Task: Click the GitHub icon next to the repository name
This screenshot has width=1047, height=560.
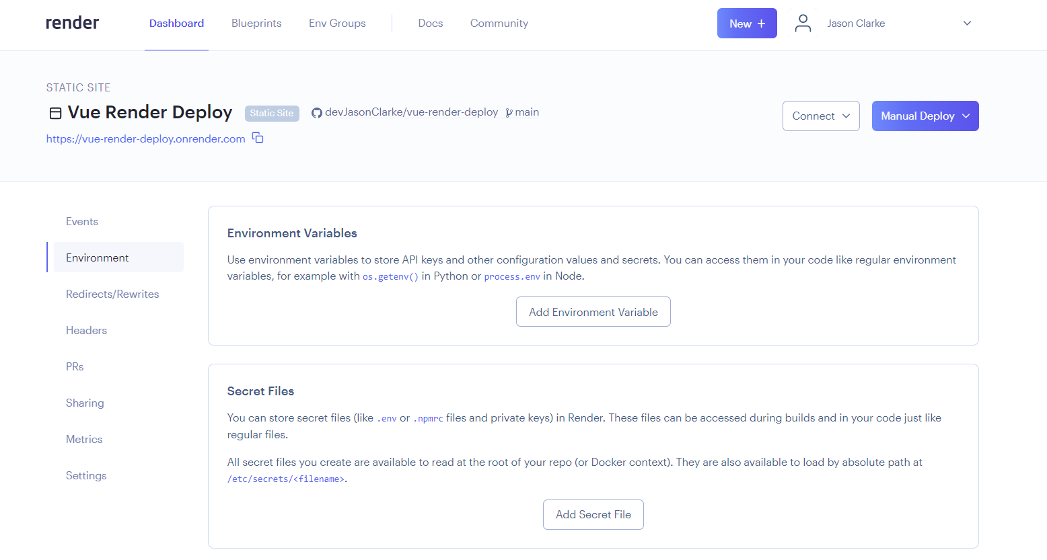Action: pyautogui.click(x=316, y=112)
